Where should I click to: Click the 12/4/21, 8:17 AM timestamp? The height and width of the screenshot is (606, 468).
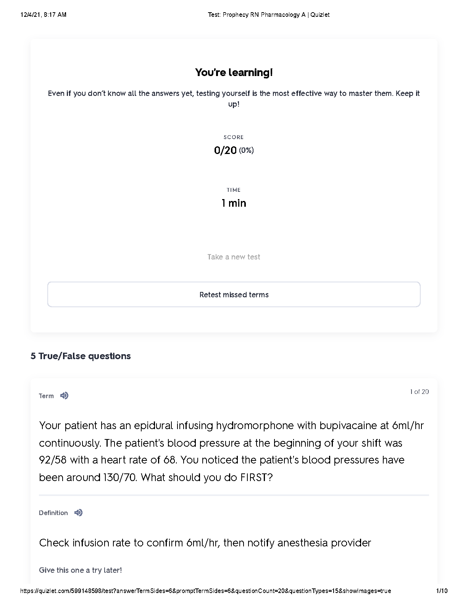pos(43,15)
